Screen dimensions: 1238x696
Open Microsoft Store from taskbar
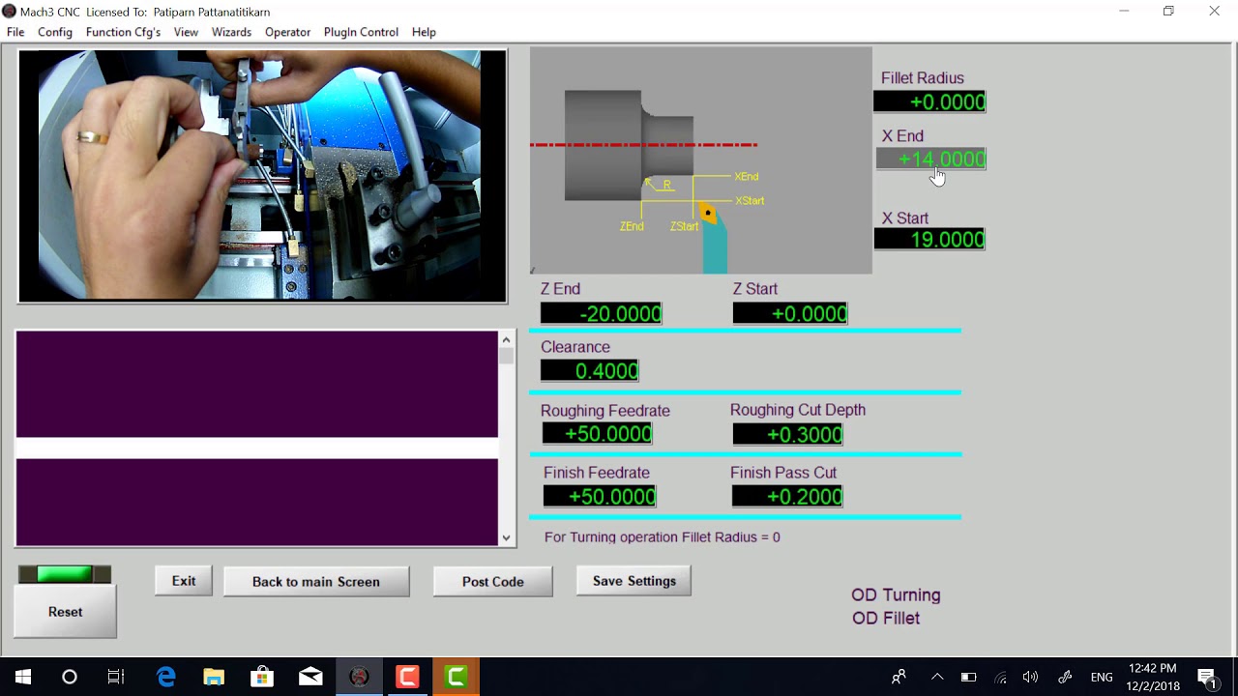click(262, 677)
